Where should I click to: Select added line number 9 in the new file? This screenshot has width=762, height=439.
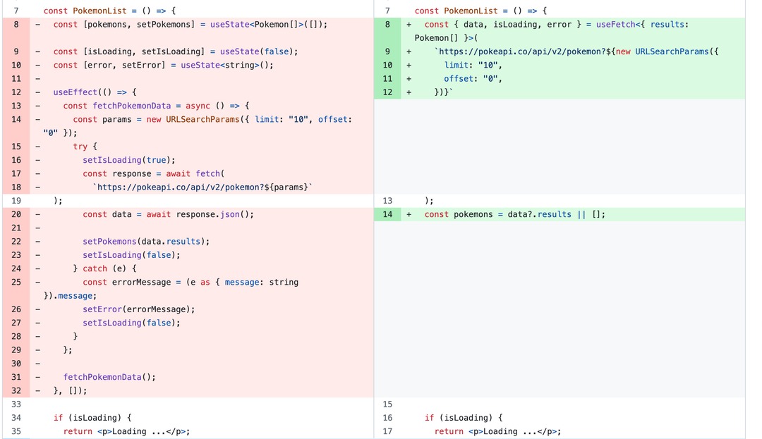click(x=387, y=51)
